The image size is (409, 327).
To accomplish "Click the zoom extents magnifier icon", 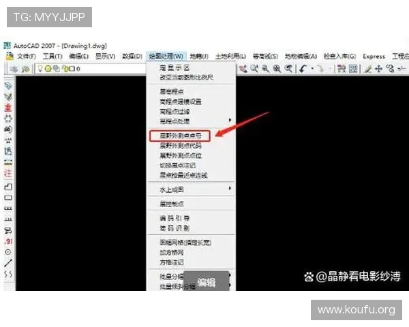I will [x=277, y=69].
